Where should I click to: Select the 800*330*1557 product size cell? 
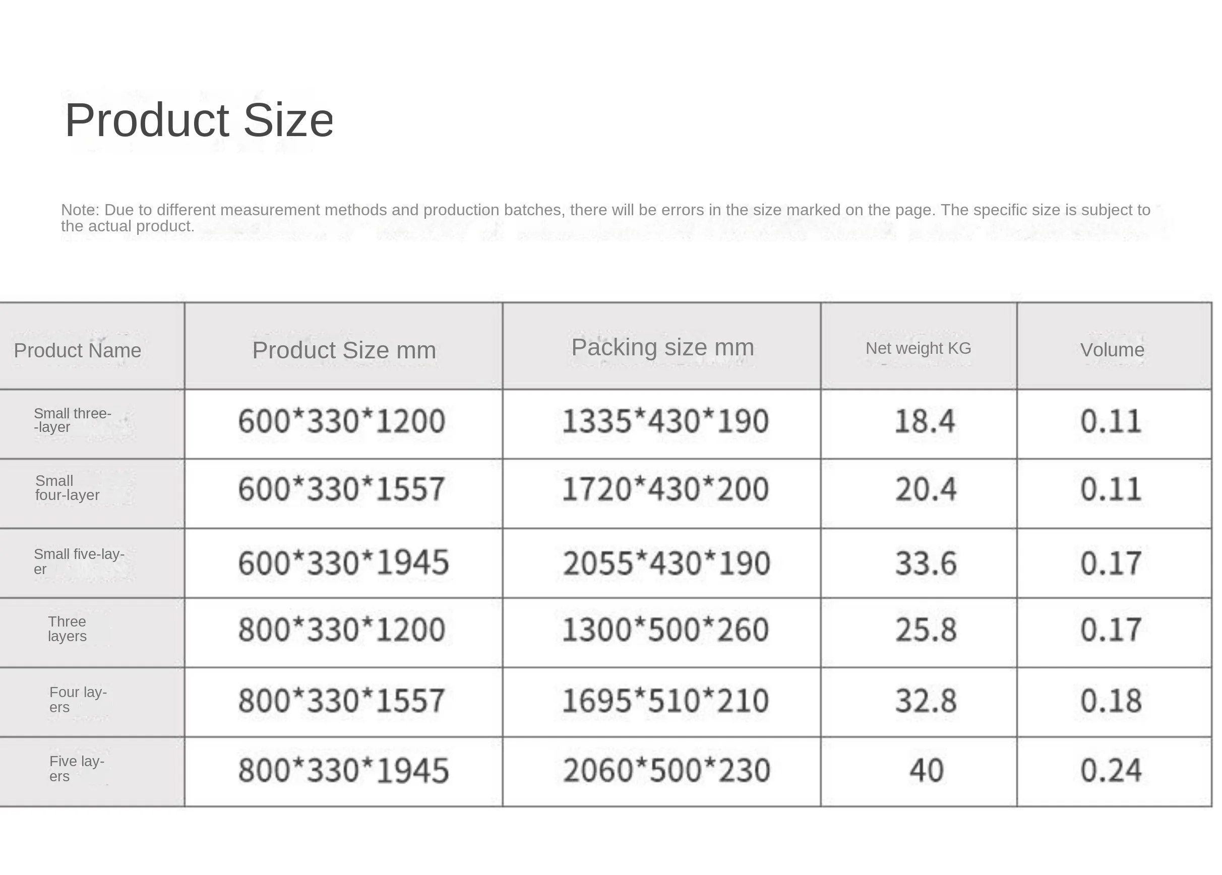342,701
